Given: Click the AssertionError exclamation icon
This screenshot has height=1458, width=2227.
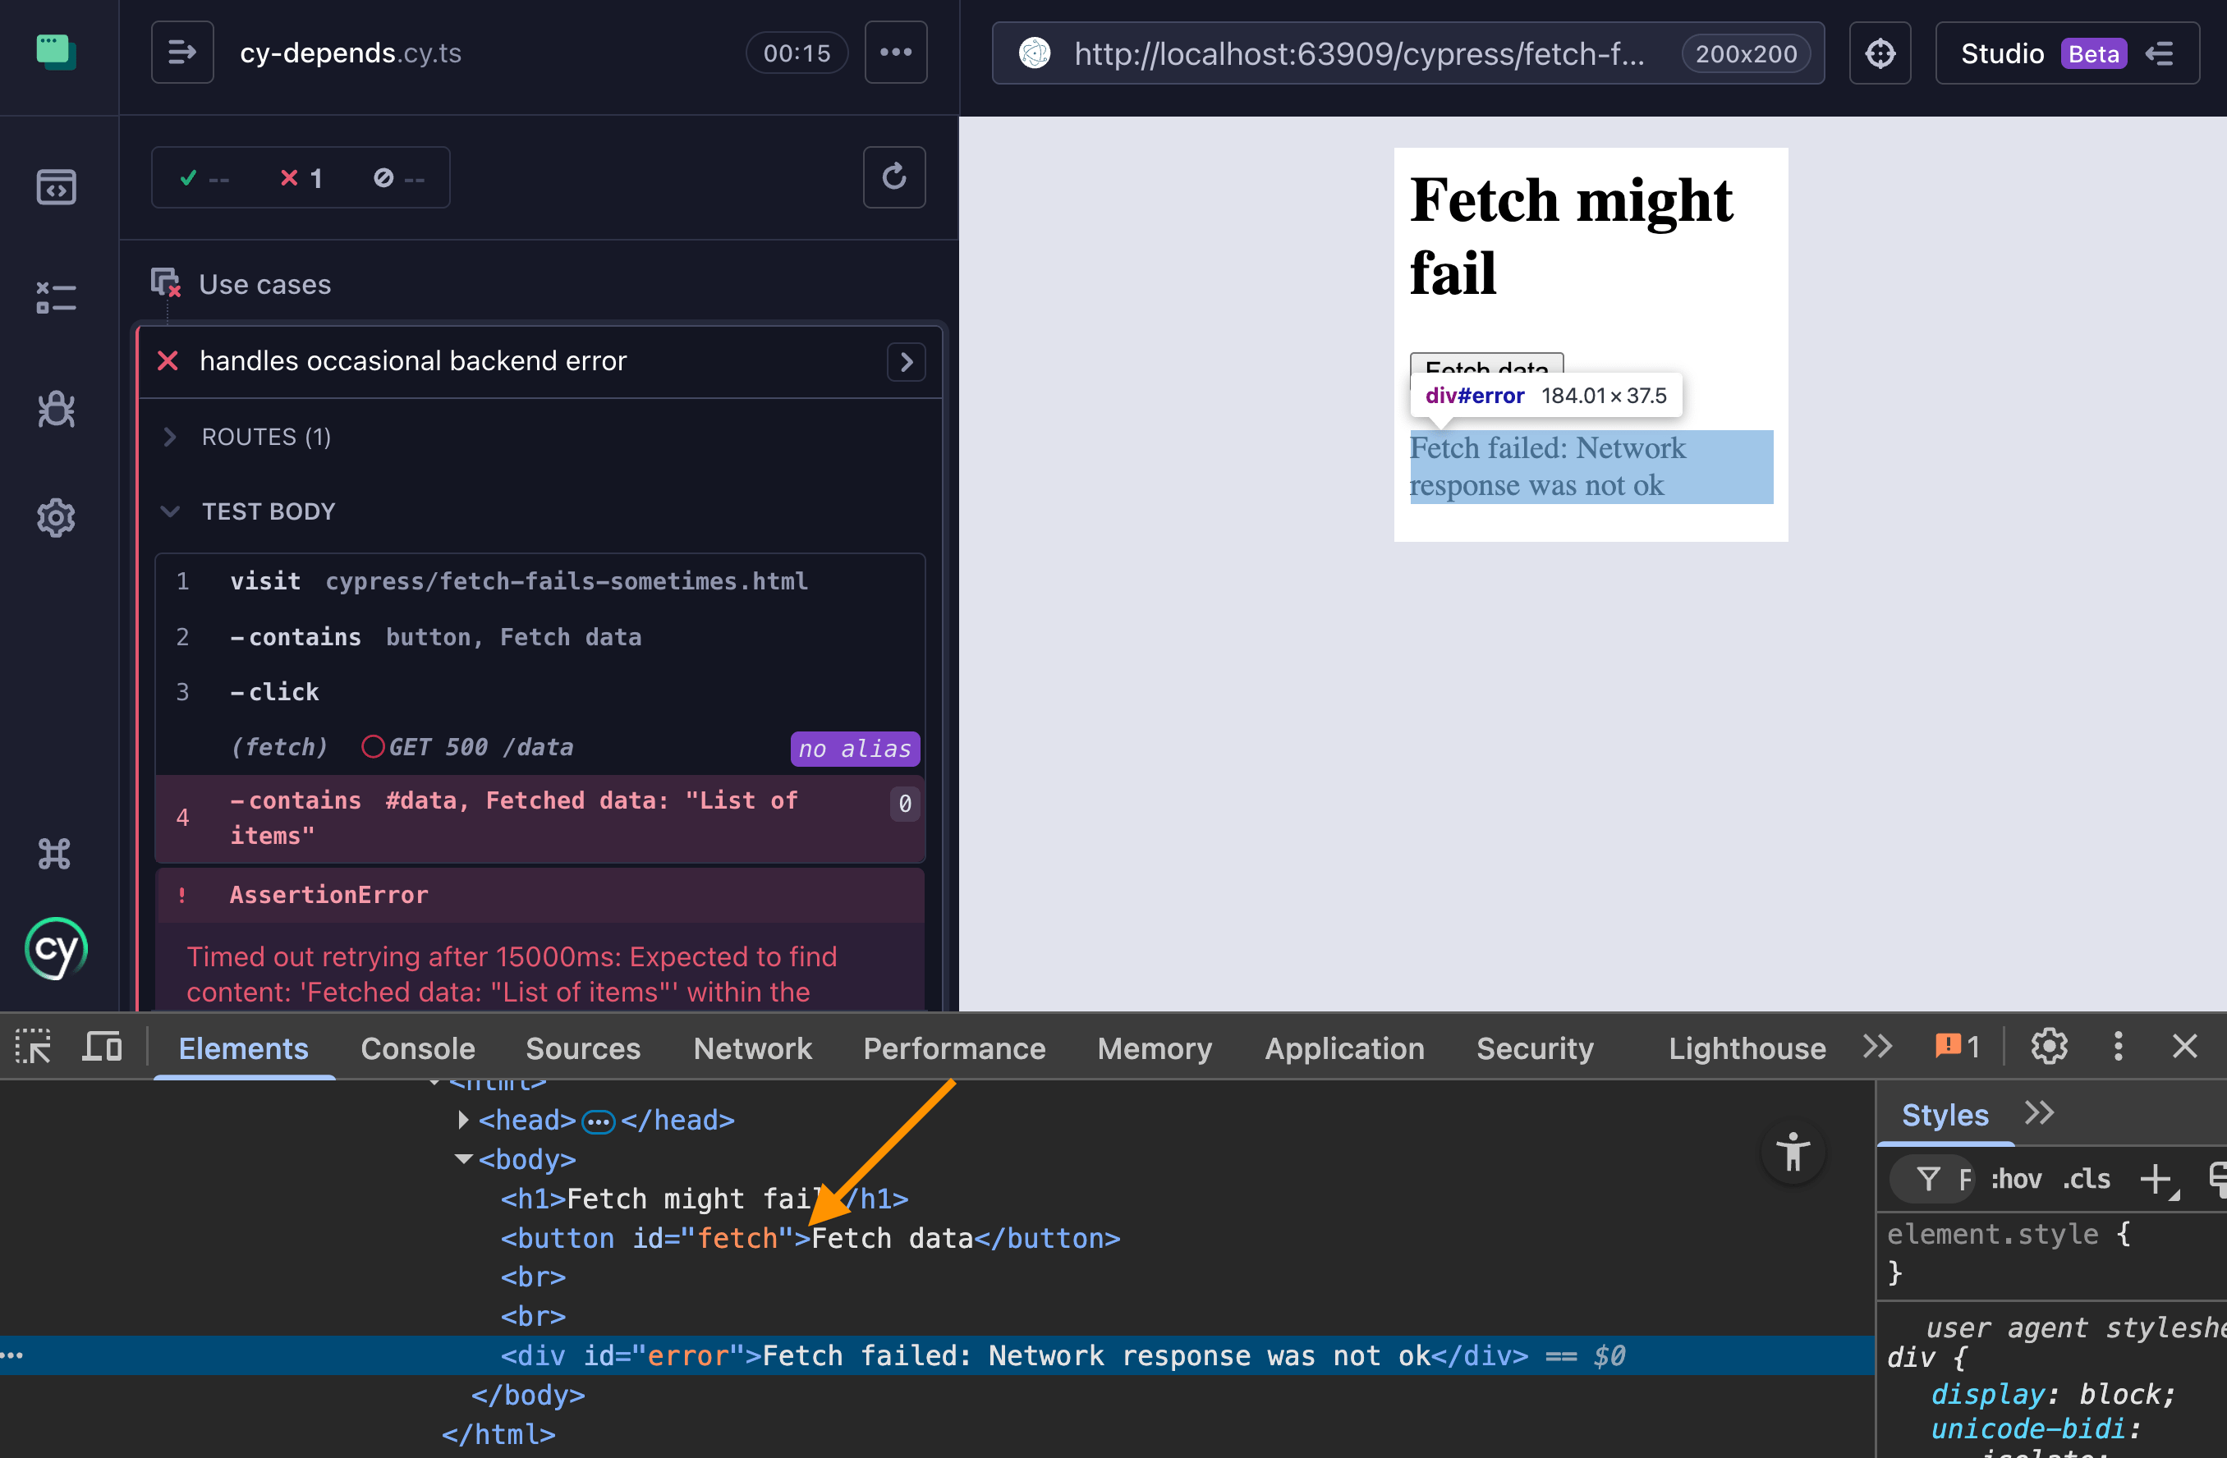Looking at the screenshot, I should point(181,895).
